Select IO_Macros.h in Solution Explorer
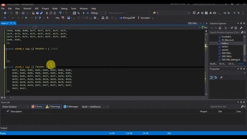Image resolution: width=247 pixels, height=139 pixels. pos(228,40)
